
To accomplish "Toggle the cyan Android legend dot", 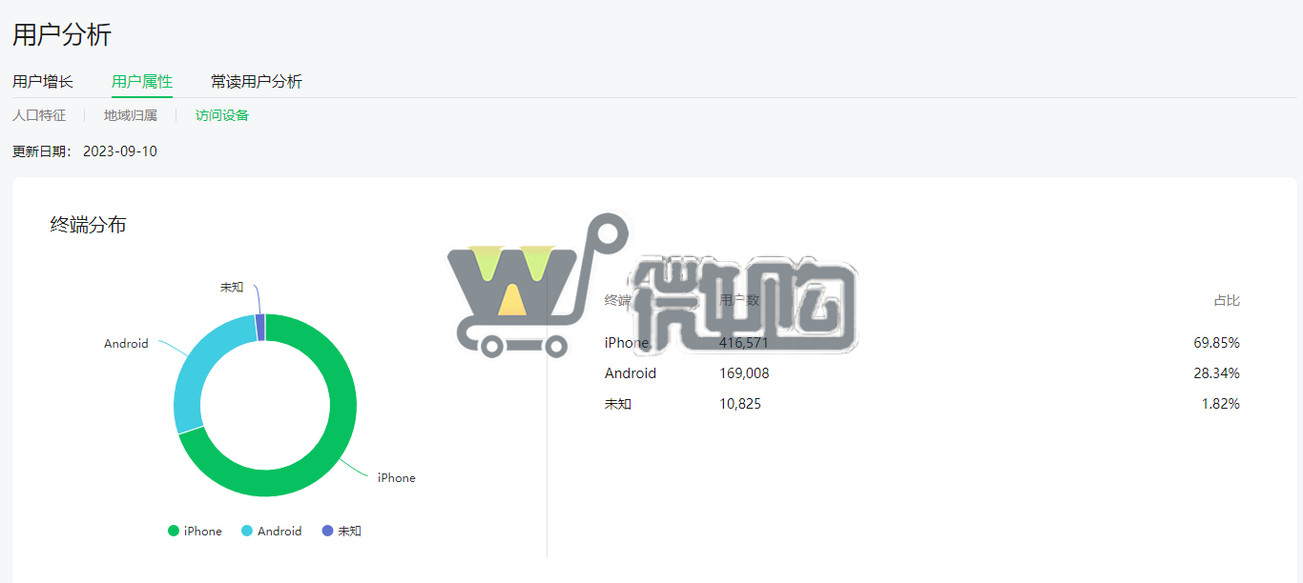I will [247, 531].
